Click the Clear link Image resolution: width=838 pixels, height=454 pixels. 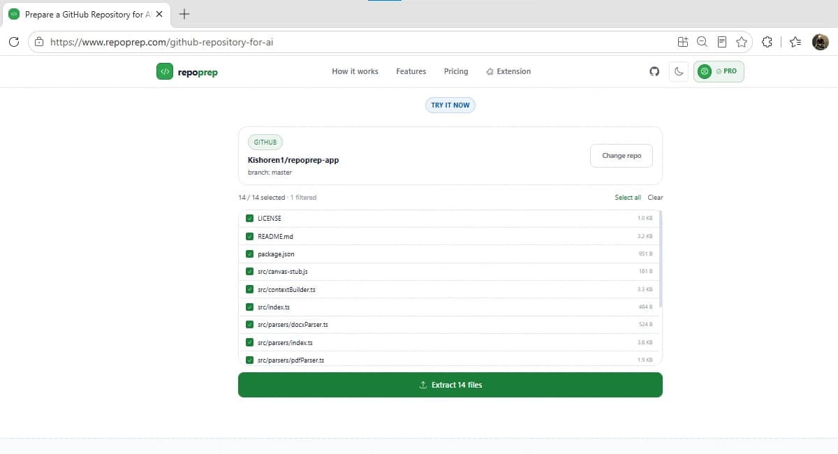655,198
